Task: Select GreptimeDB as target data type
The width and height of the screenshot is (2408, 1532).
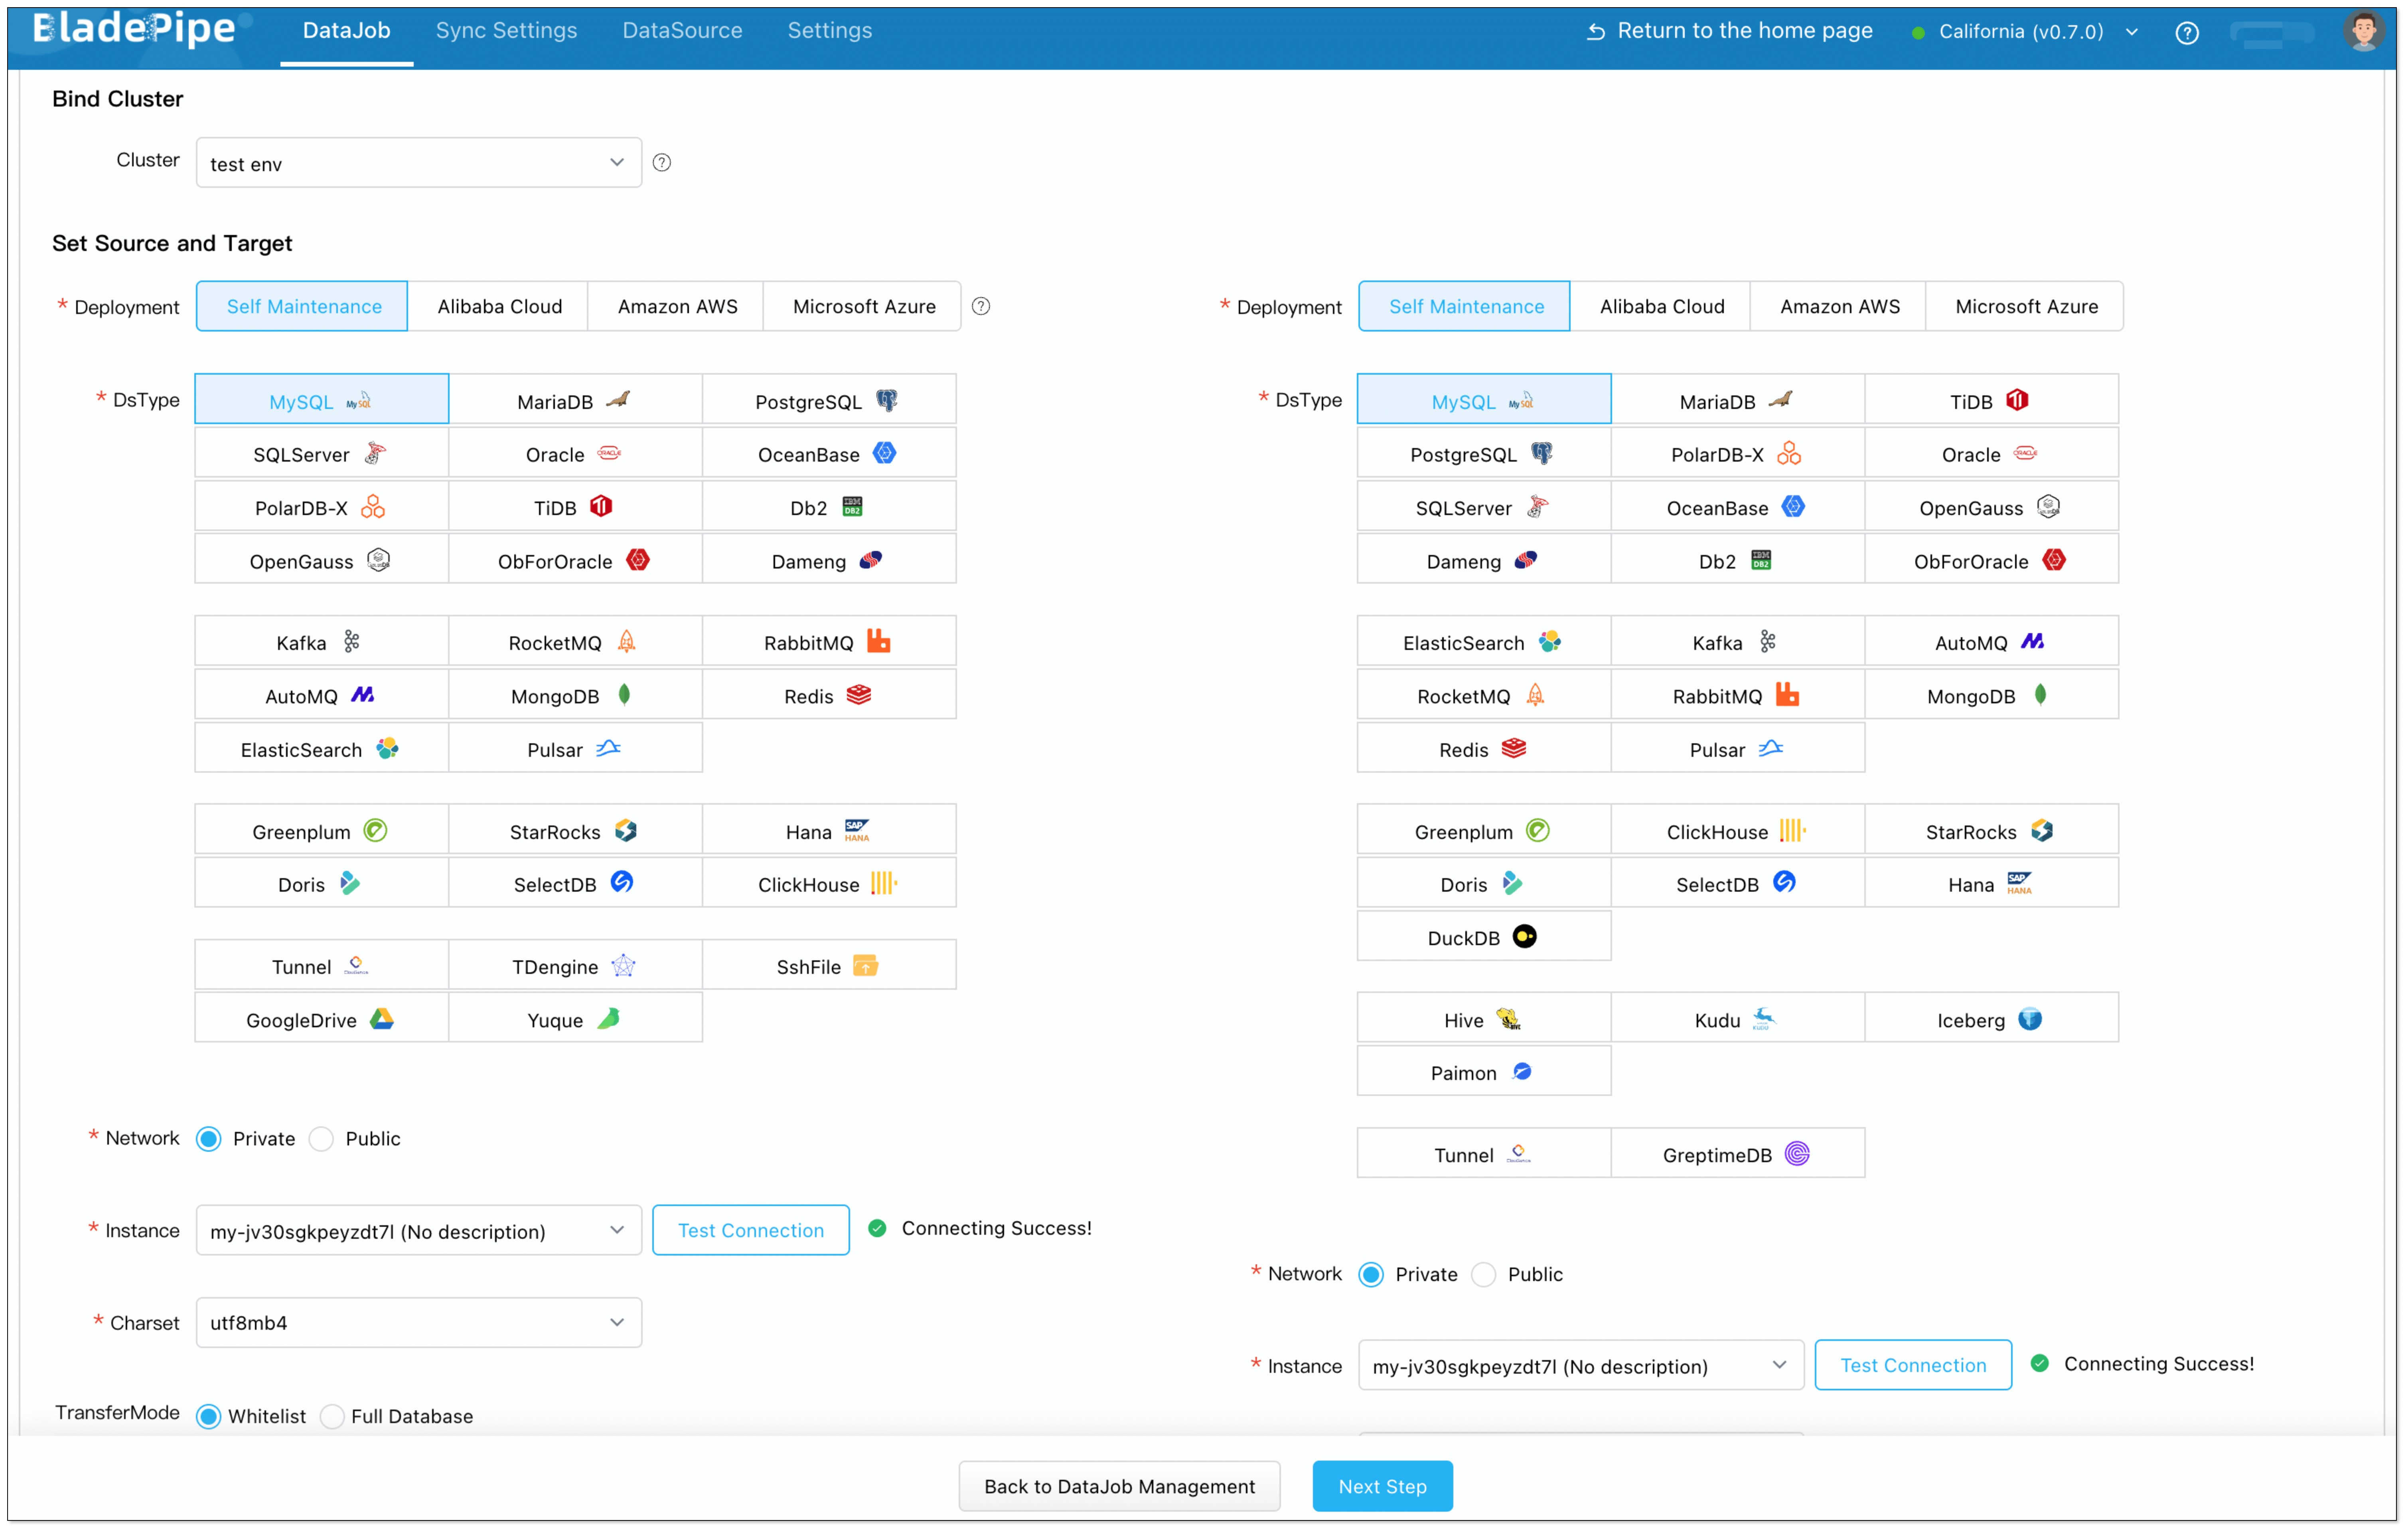Action: [1736, 1154]
